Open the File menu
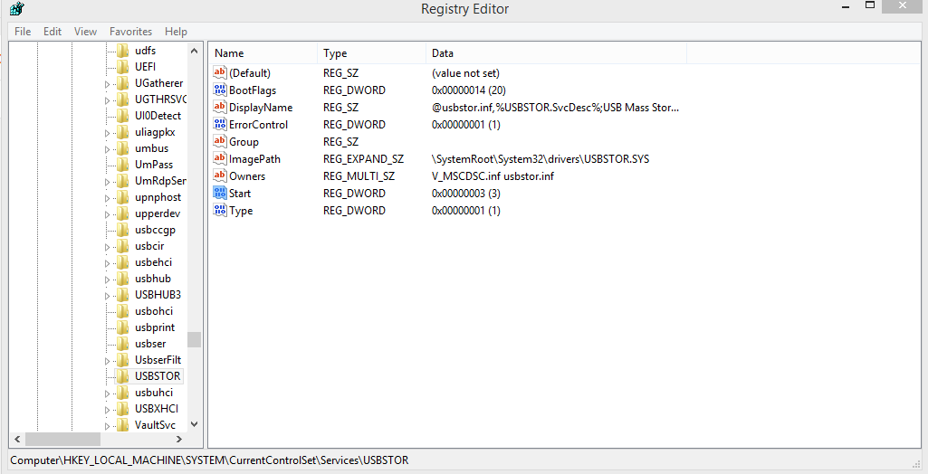 coord(23,32)
